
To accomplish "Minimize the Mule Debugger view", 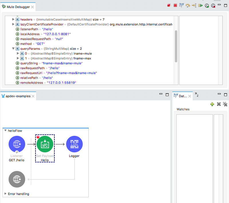I will tap(219, 5).
